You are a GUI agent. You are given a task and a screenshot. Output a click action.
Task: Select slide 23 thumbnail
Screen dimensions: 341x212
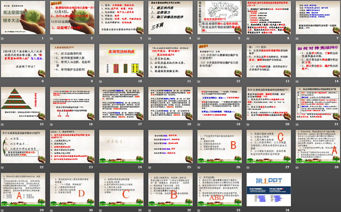[x=72, y=146]
